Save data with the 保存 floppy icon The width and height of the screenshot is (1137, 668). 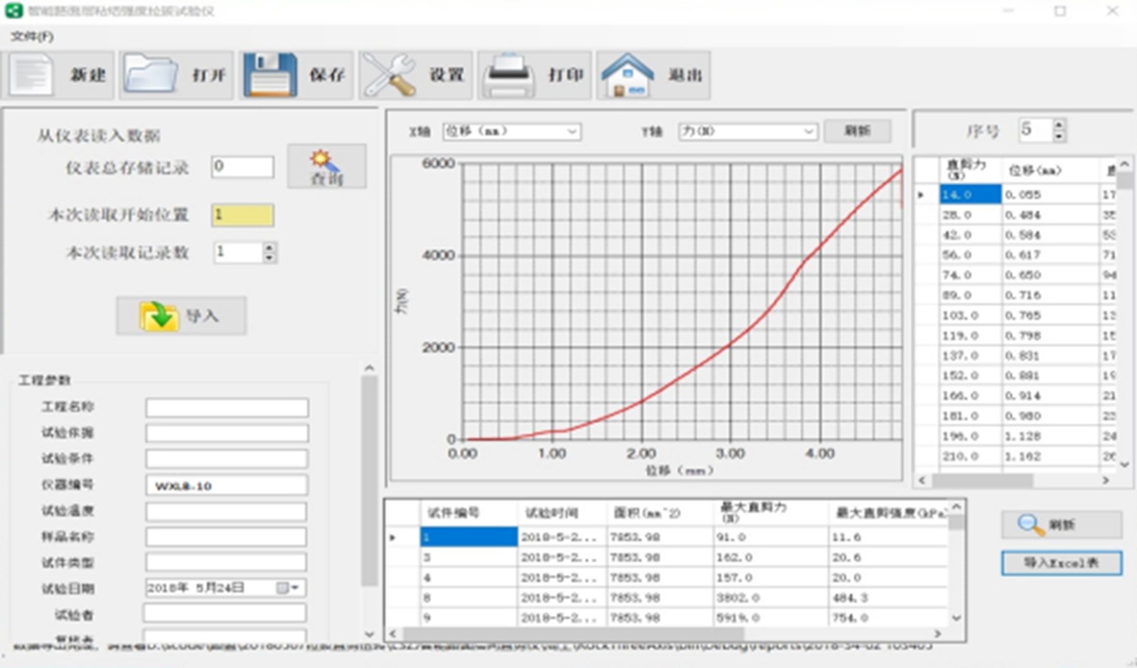(x=270, y=75)
